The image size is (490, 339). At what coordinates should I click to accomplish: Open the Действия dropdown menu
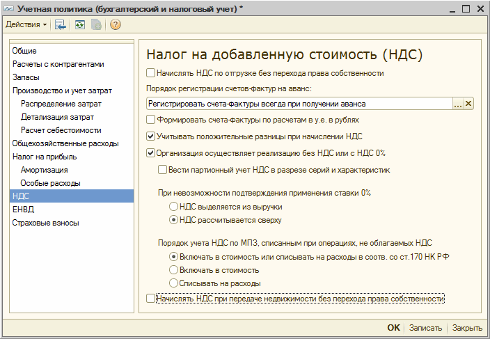[26, 24]
